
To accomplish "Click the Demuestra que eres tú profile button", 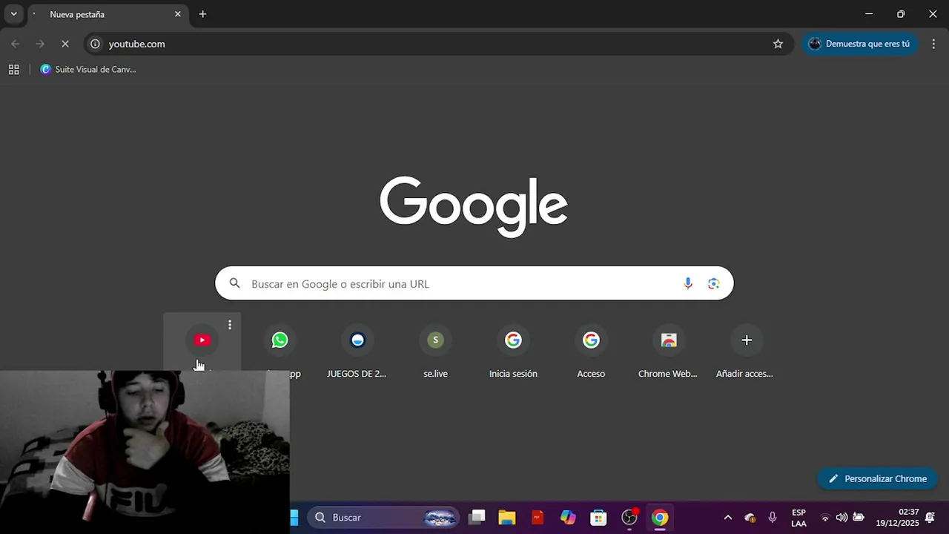I will pyautogui.click(x=860, y=44).
